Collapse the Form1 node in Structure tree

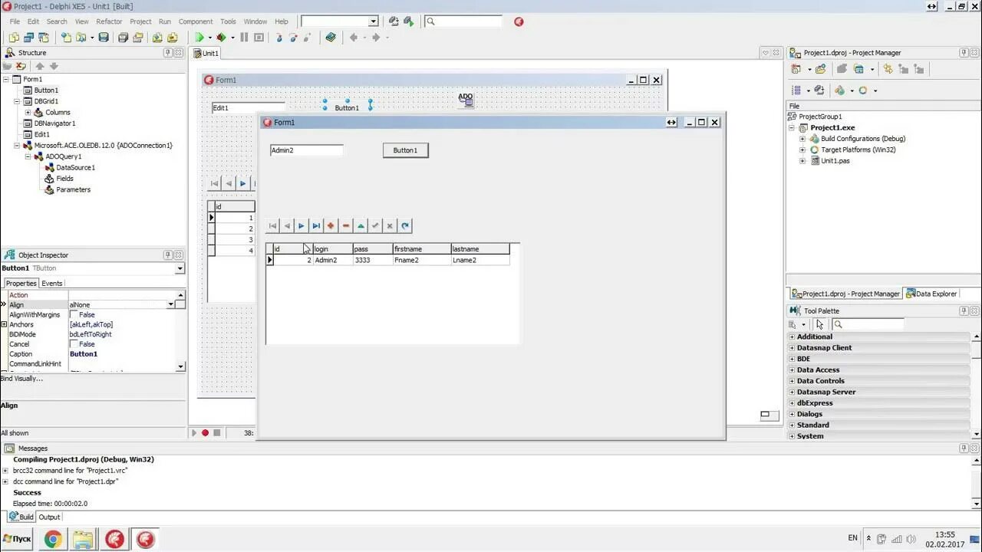coord(7,80)
